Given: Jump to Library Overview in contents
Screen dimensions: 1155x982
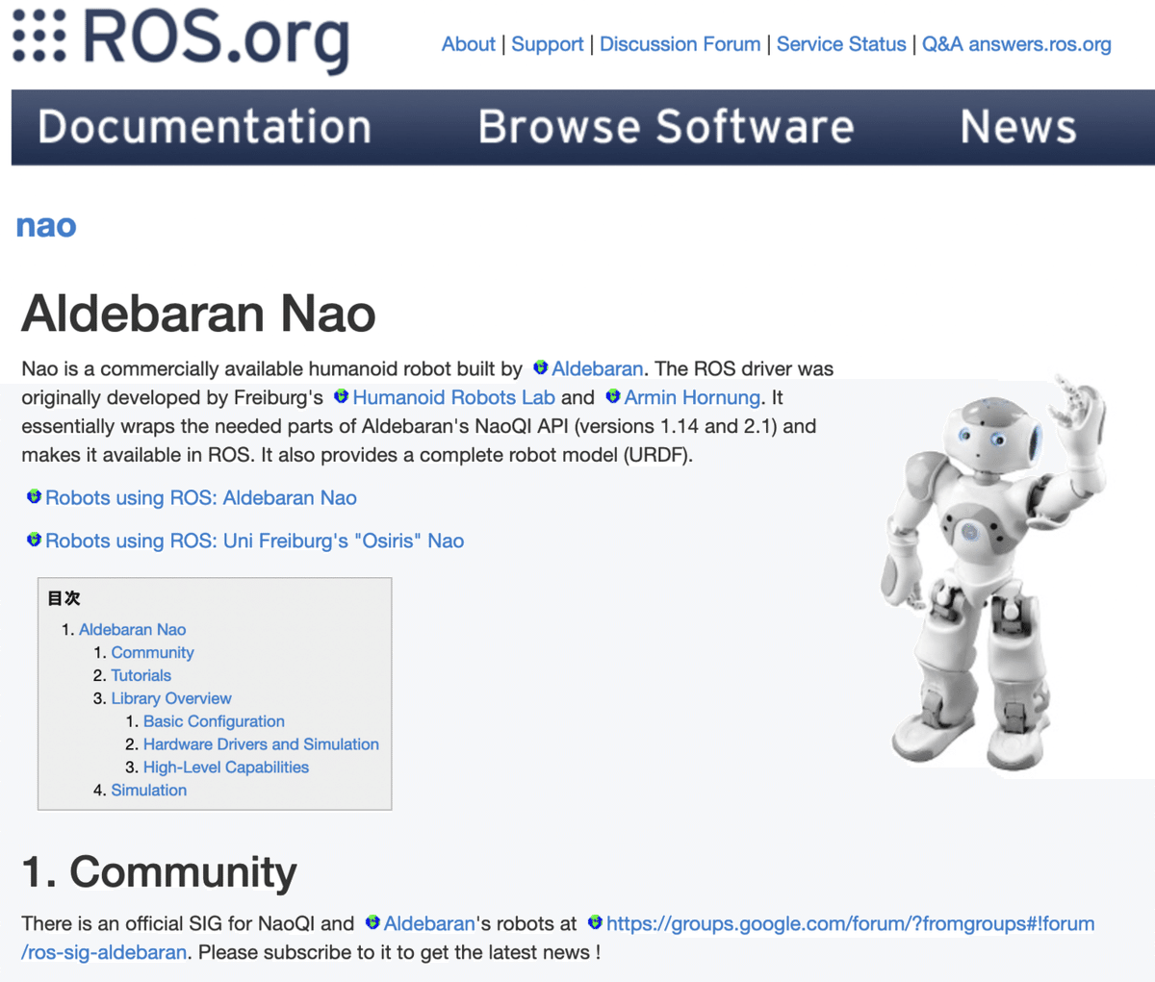Looking at the screenshot, I should click(x=171, y=698).
